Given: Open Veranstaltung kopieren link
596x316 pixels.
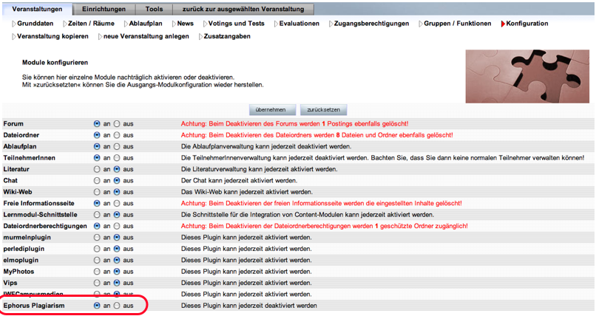Looking at the screenshot, I should click(x=53, y=36).
